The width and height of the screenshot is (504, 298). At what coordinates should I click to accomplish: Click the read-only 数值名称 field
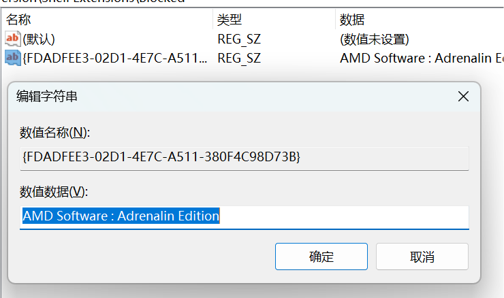244,158
